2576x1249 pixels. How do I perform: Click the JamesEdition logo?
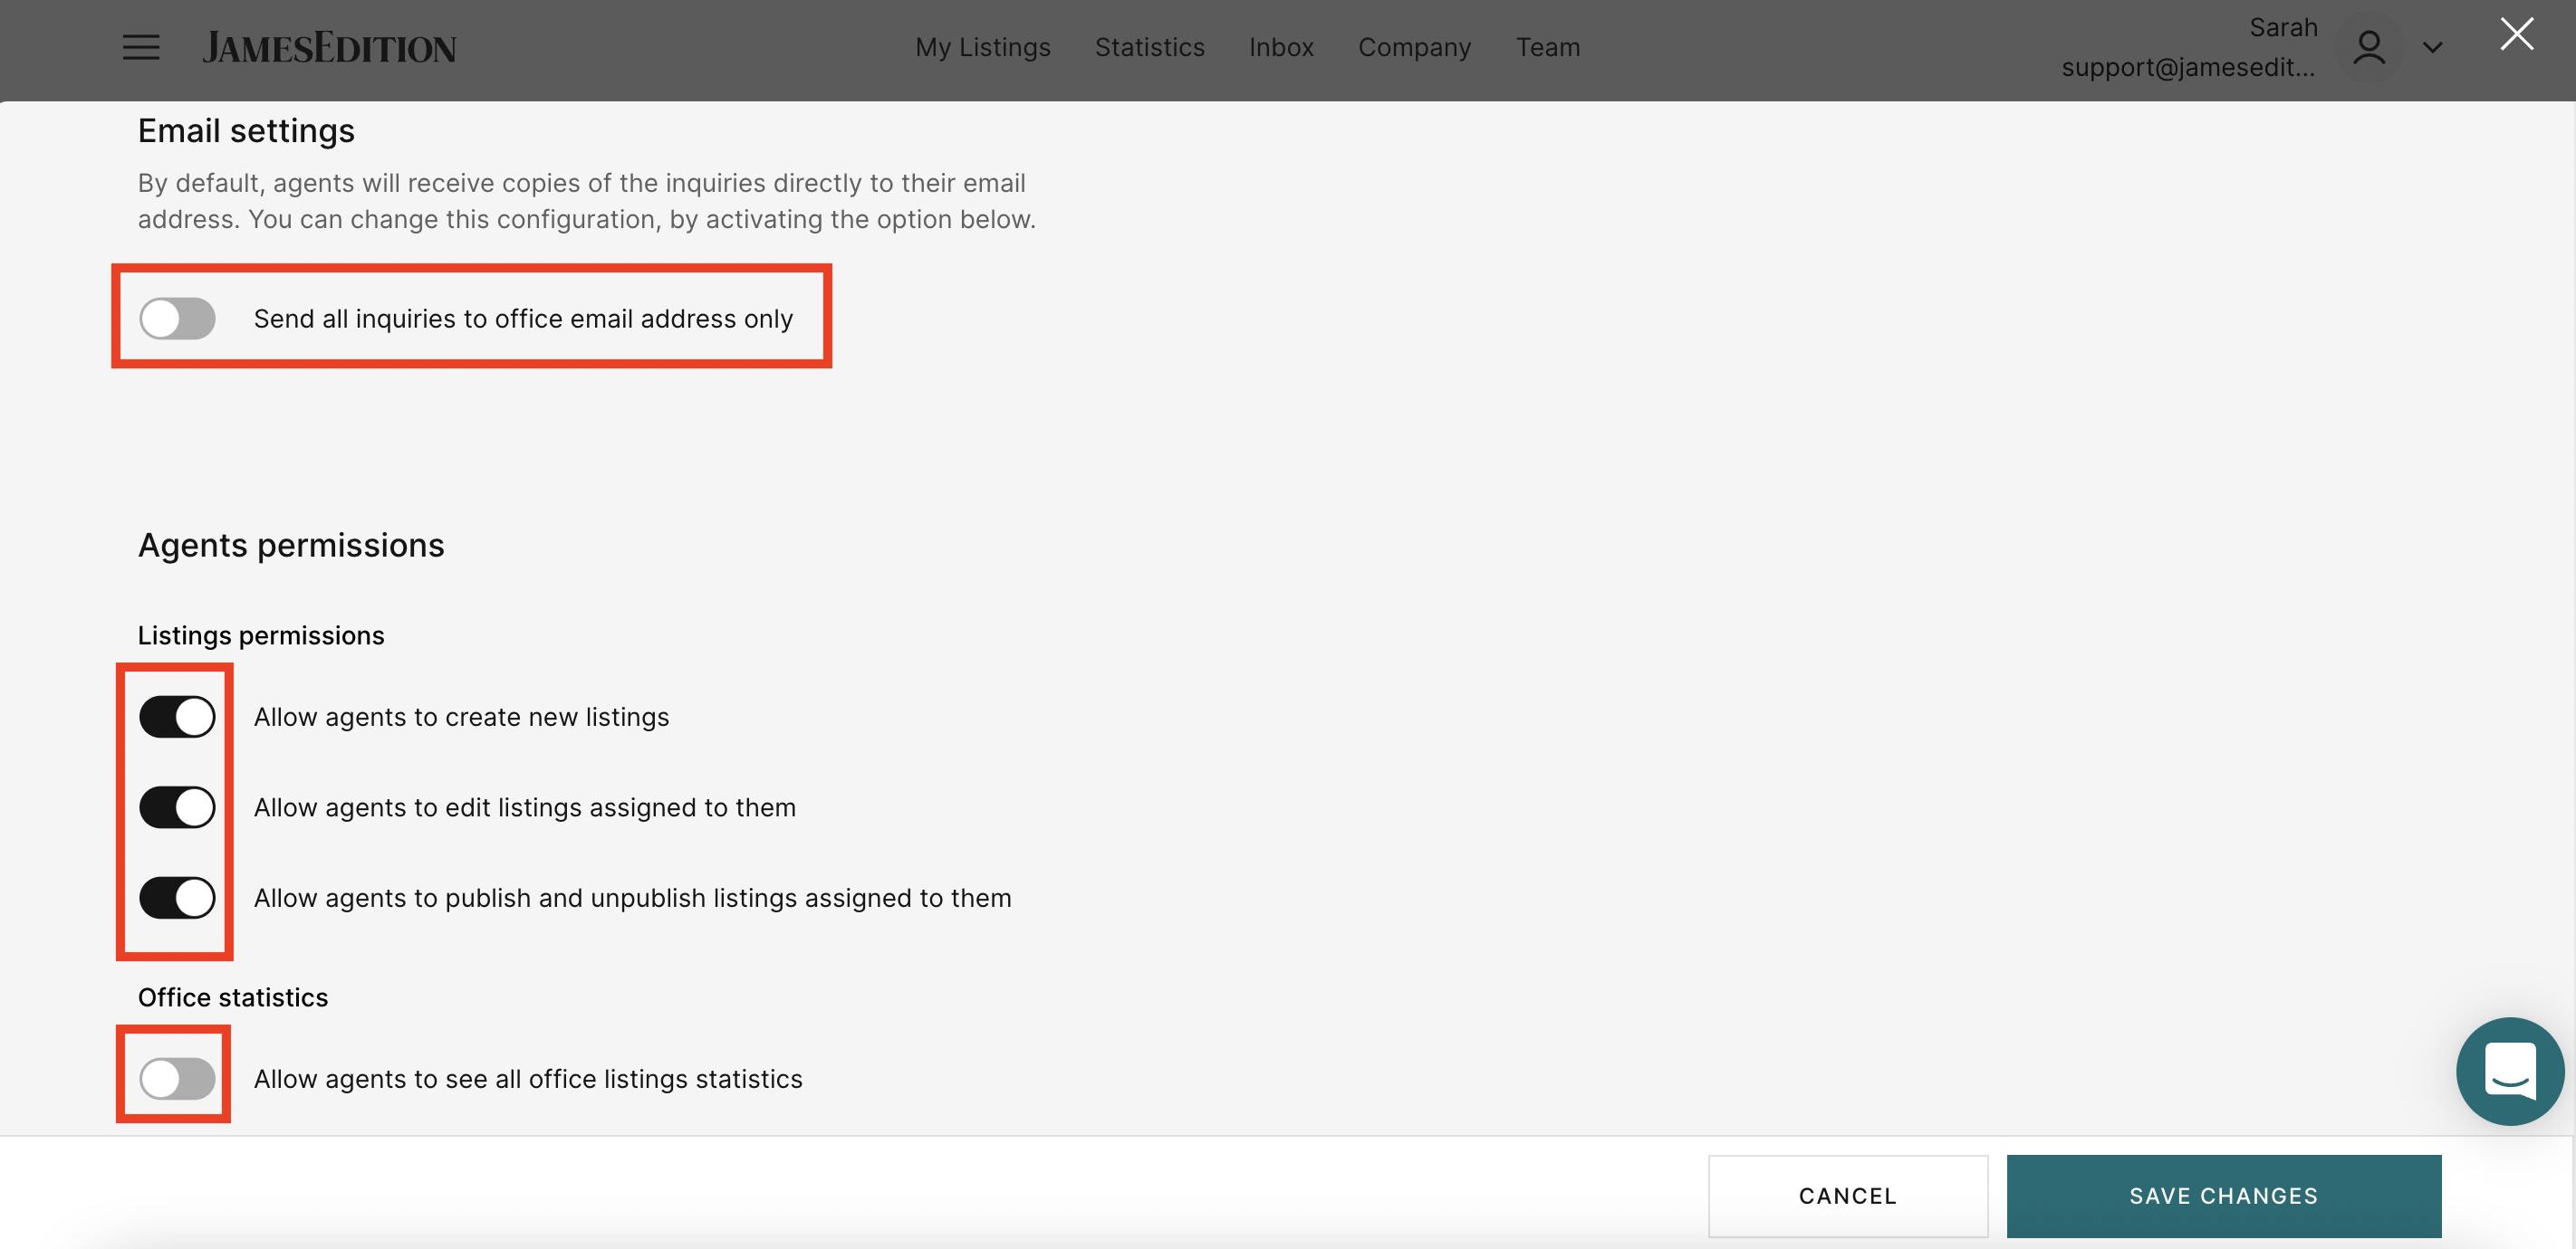point(330,47)
